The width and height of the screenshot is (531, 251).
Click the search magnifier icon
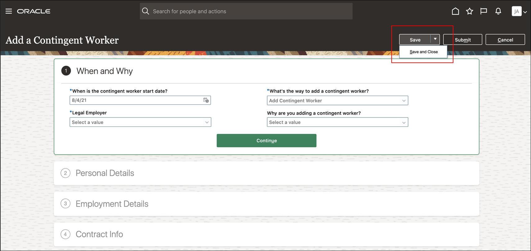tap(145, 11)
